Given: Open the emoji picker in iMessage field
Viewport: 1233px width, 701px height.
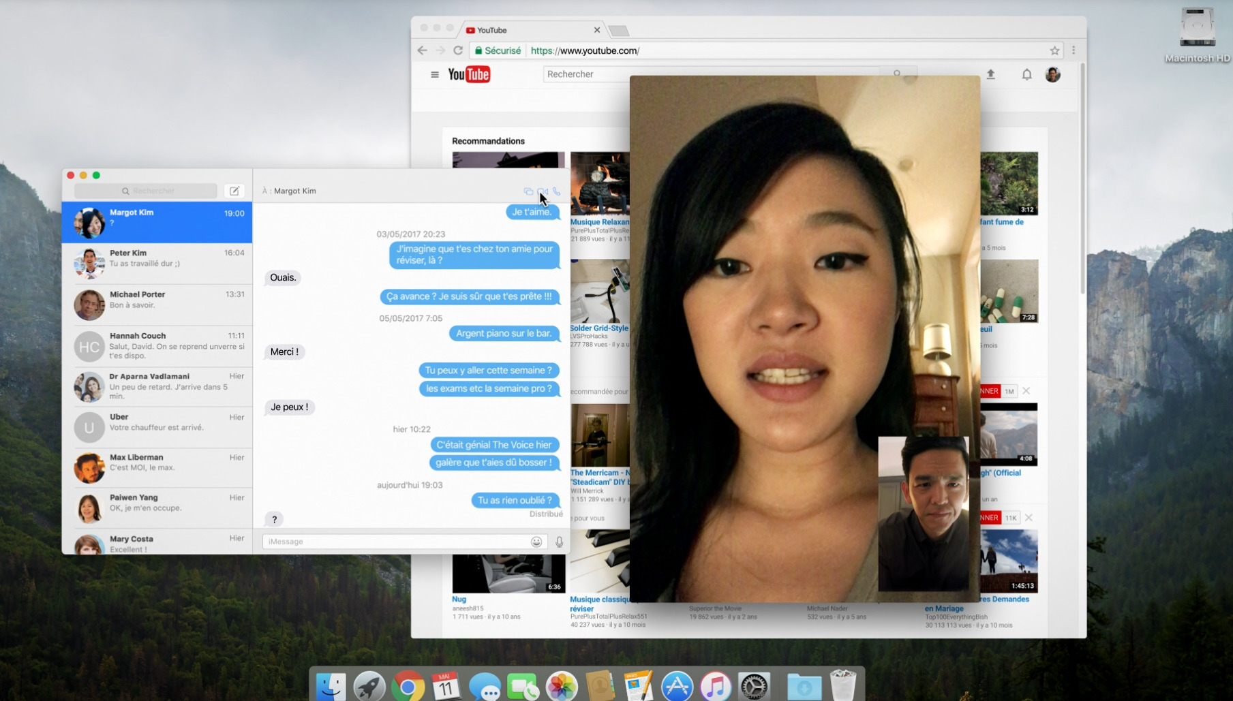Looking at the screenshot, I should (536, 542).
